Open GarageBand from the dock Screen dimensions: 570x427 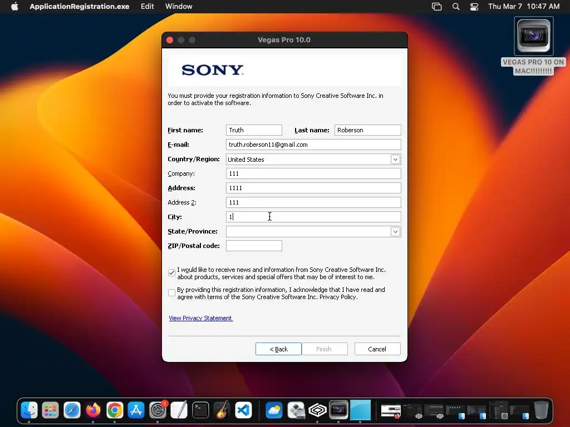click(222, 410)
